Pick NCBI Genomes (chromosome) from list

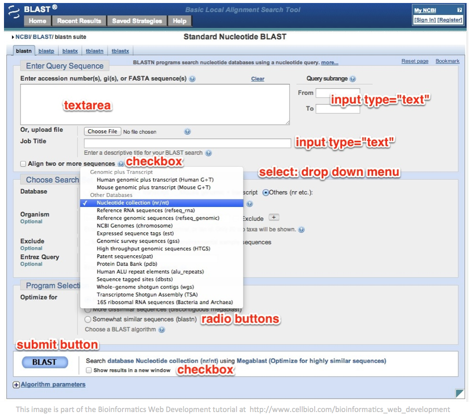pos(162,226)
